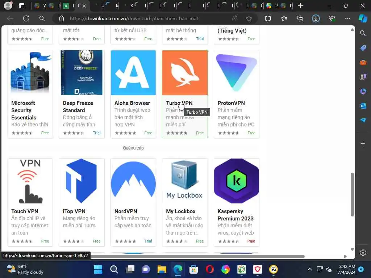
Task: Open Telegram-style paper plane sidebar icon
Action: point(363,120)
